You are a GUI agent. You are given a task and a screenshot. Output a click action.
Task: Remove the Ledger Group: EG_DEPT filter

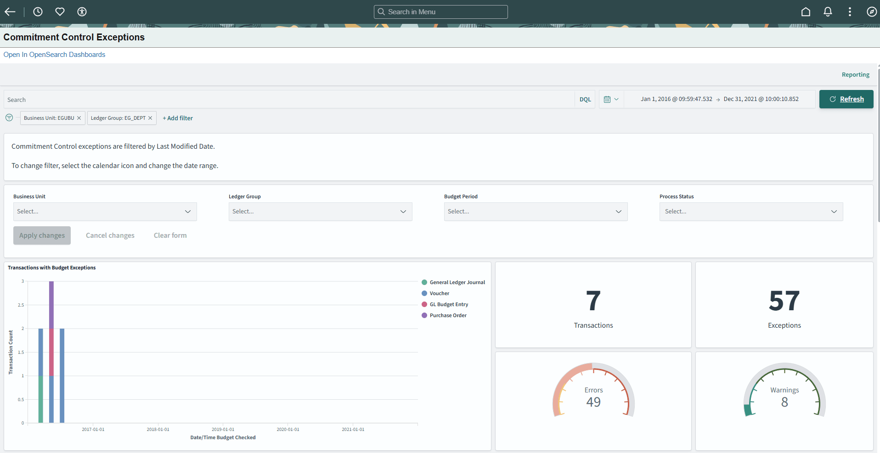[x=150, y=118]
